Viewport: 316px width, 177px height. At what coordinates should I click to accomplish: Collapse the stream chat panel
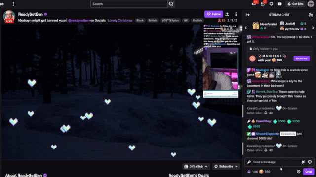coord(248,15)
